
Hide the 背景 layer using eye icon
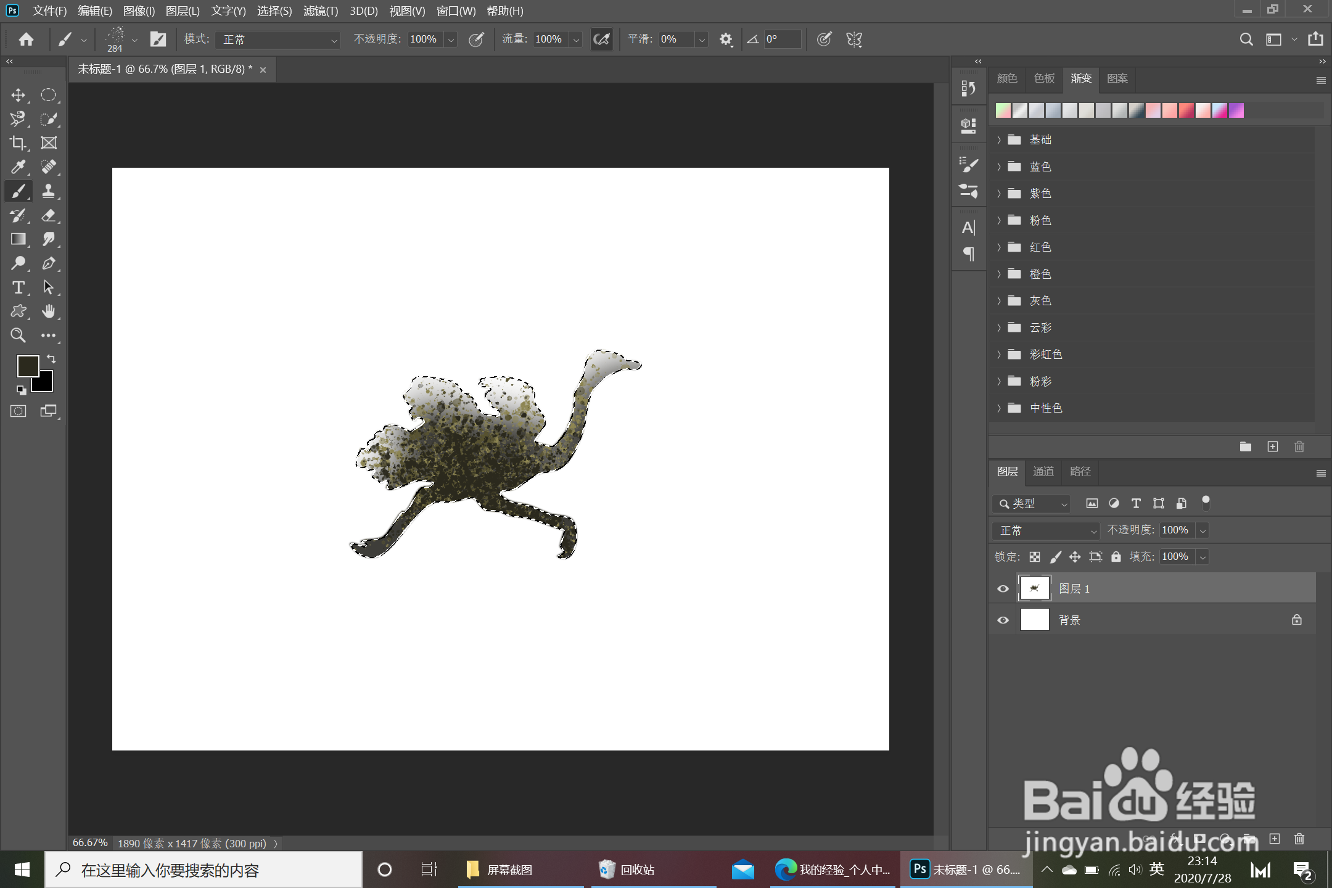click(x=1003, y=620)
